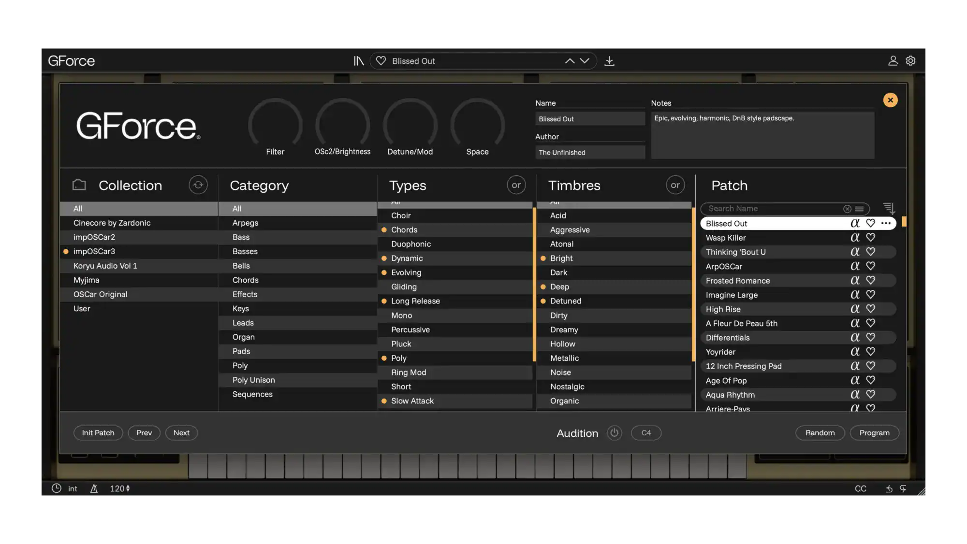Viewport: 967px width, 544px height.
Task: Click the Program button
Action: pyautogui.click(x=874, y=433)
